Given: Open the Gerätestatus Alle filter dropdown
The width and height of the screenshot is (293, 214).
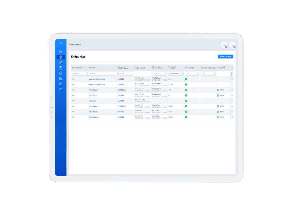Looking at the screenshot, I should point(192,74).
